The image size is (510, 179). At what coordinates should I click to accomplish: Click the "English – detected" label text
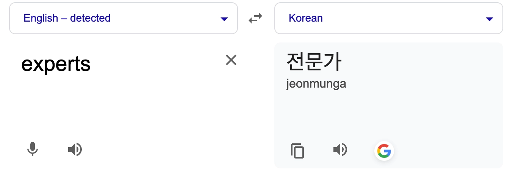67,18
